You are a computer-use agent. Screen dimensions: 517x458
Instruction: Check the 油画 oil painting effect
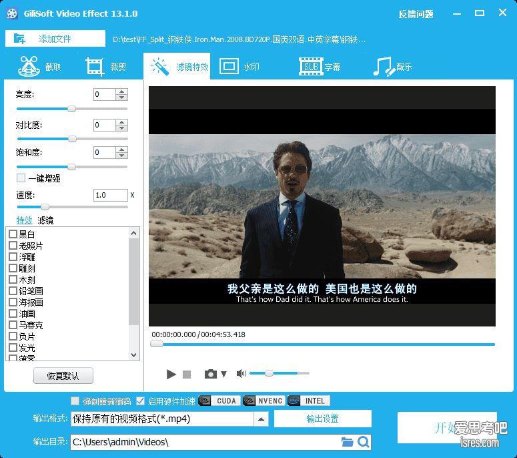click(13, 314)
